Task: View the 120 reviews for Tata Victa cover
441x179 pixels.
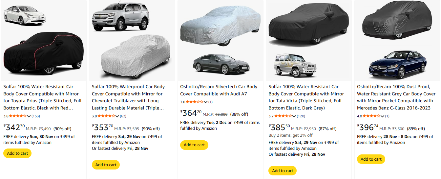Action: [x=301, y=116]
